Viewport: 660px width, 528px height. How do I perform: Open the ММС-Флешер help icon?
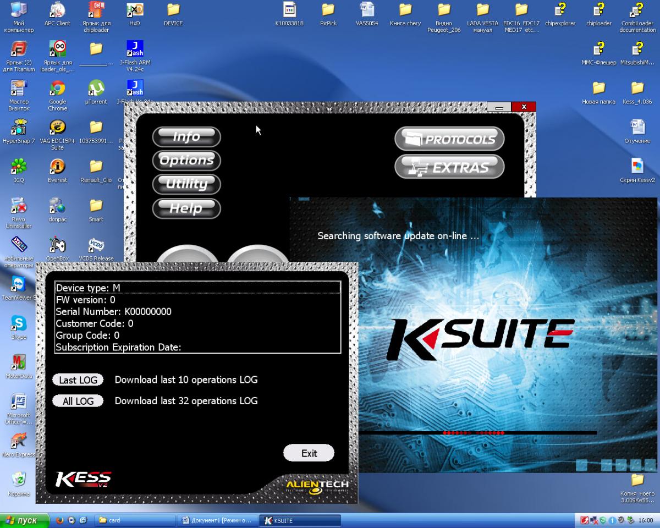(599, 53)
